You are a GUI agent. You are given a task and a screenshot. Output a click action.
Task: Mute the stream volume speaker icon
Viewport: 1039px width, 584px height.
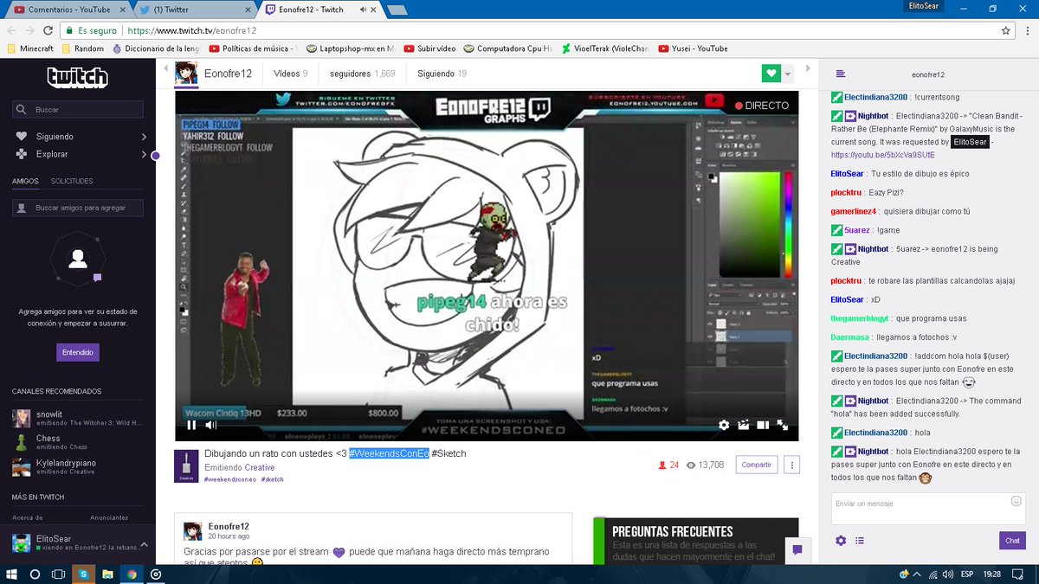coord(210,425)
